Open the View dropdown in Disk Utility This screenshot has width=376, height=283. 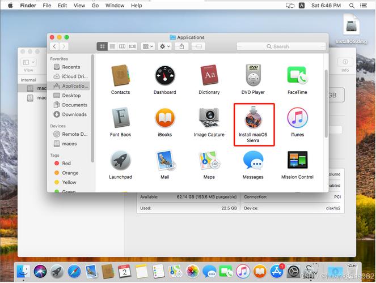29,62
